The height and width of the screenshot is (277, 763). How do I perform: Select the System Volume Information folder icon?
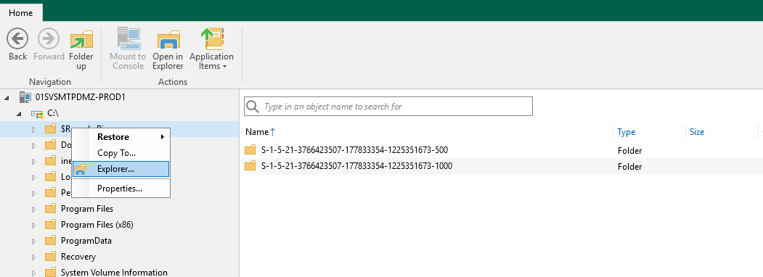(51, 273)
